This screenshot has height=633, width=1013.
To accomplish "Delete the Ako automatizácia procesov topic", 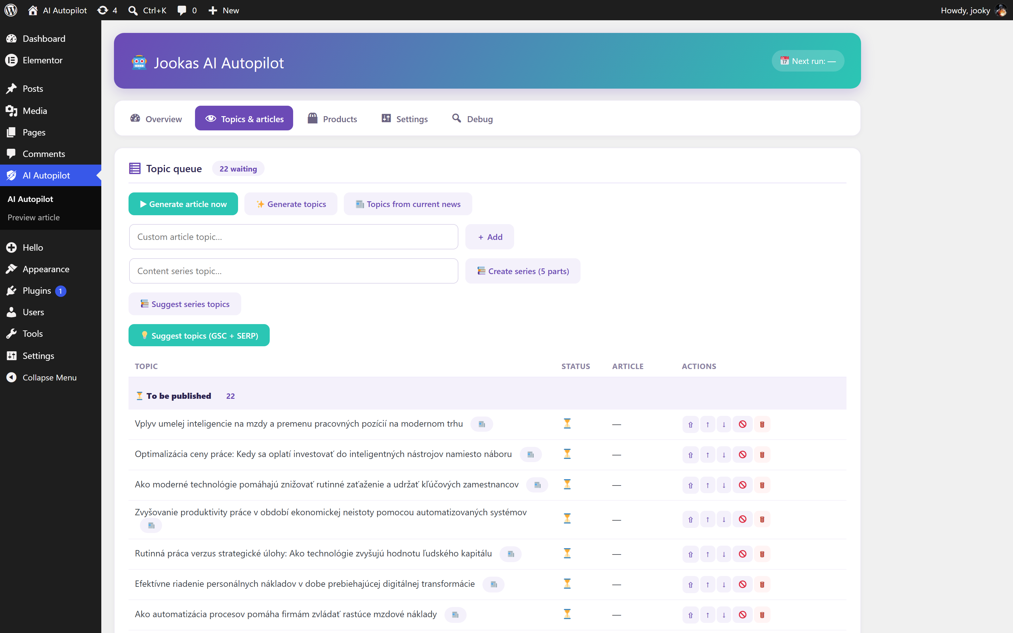I will 762,615.
